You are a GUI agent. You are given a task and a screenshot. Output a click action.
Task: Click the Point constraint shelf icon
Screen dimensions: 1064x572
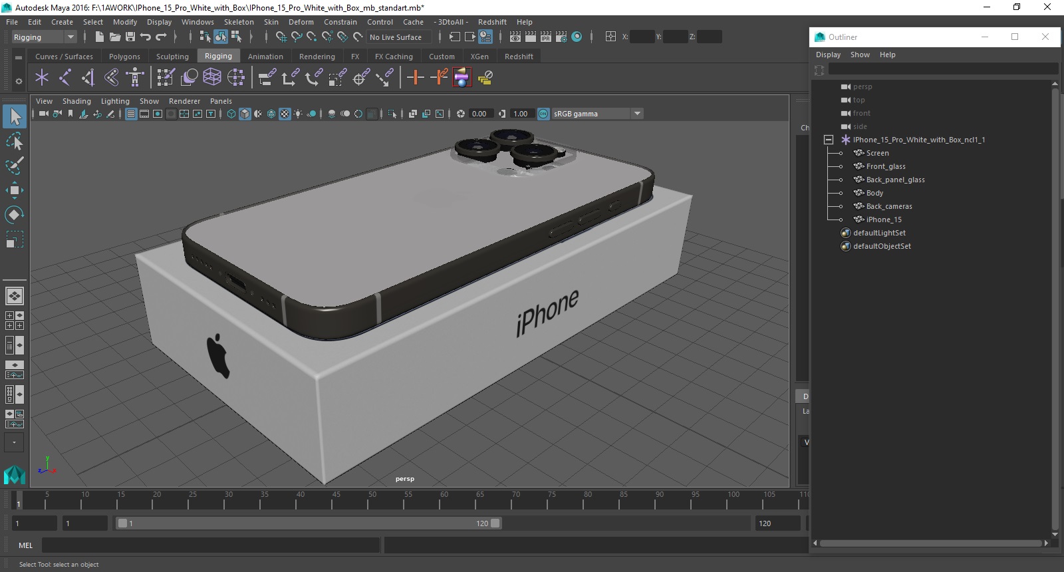coord(290,78)
